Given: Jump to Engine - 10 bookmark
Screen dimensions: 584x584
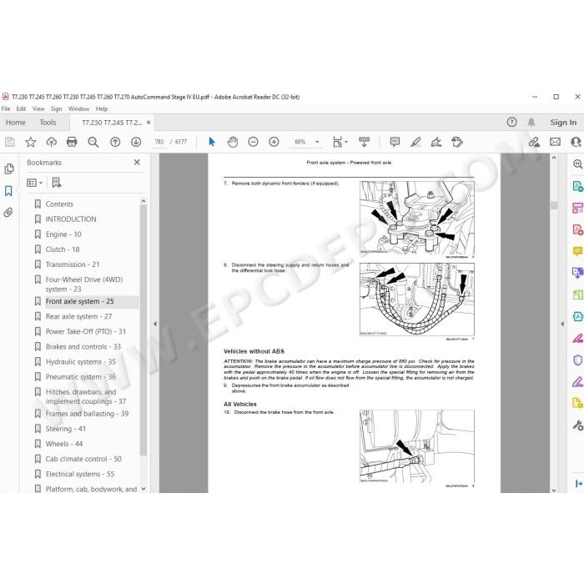Looking at the screenshot, I should click(x=63, y=234).
